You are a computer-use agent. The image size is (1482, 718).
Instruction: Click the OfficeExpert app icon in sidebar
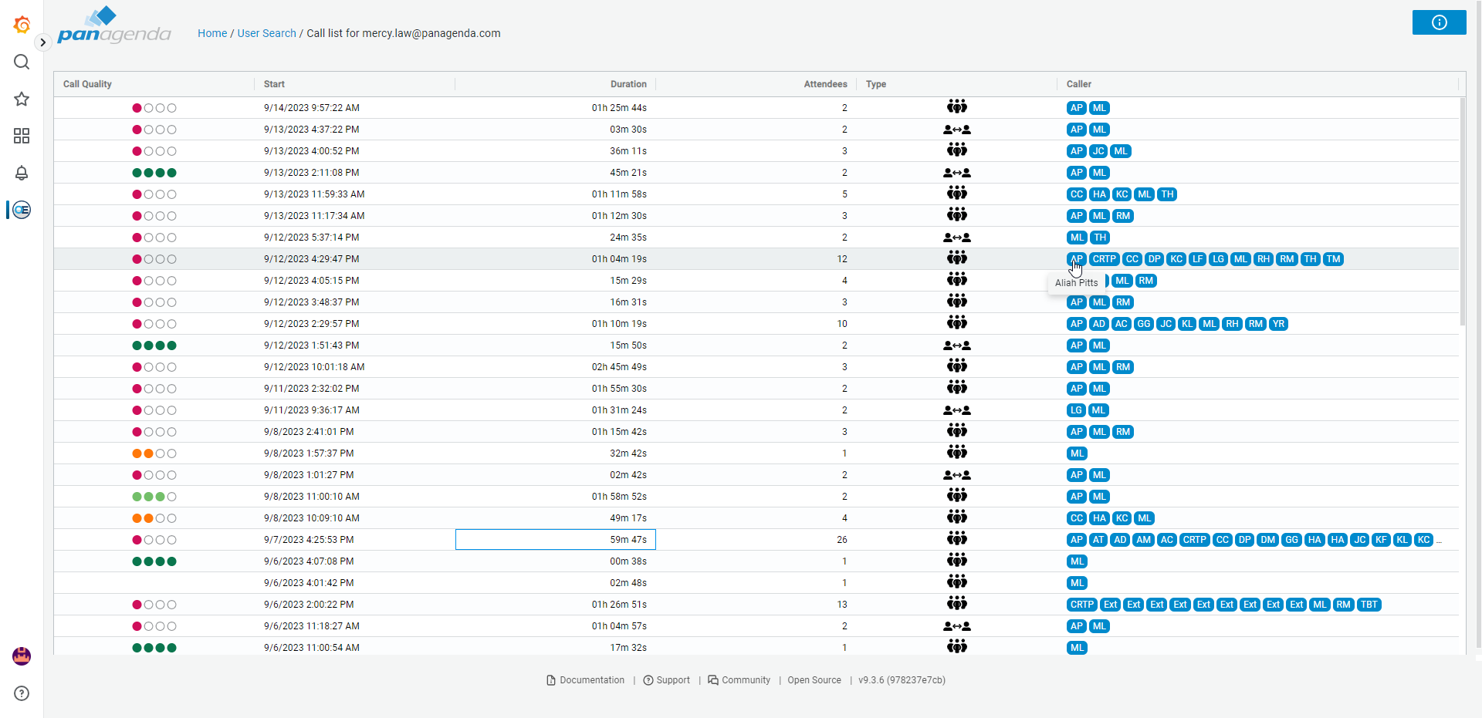[x=22, y=210]
